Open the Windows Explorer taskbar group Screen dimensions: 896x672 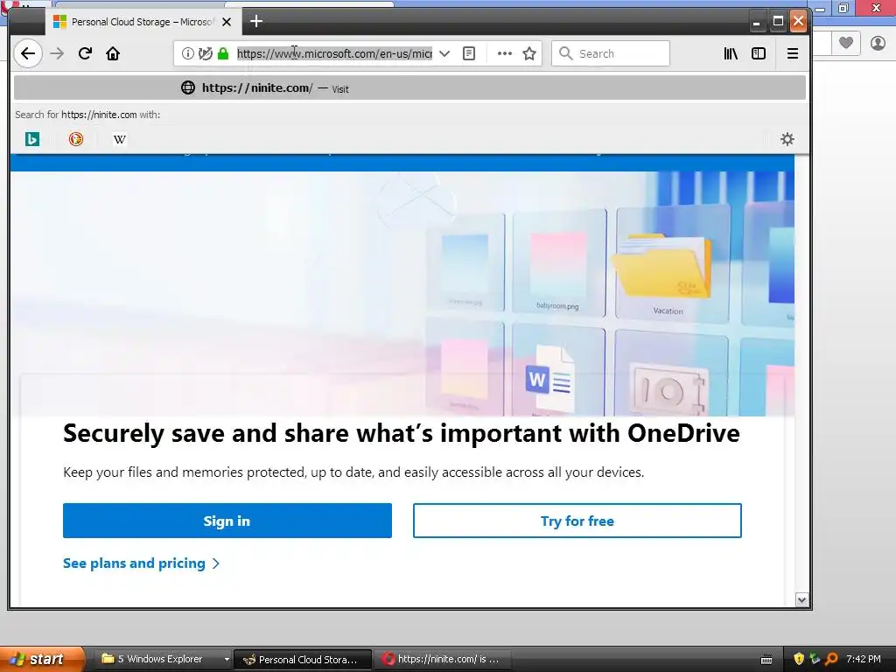[165, 659]
